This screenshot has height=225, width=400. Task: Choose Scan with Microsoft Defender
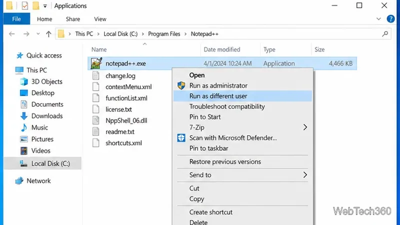click(242, 138)
